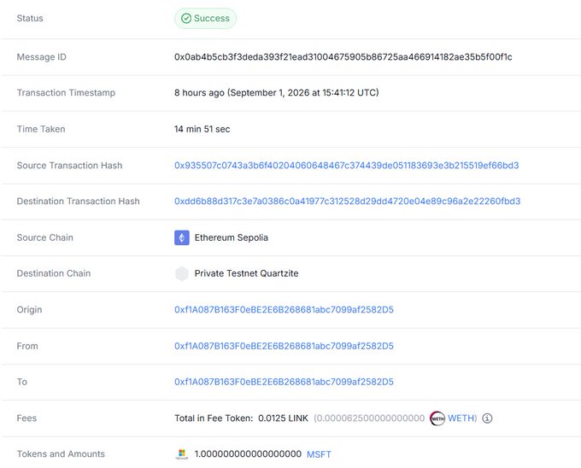The image size is (581, 468).
Task: Click the 'Tokens and Amounts' label
Action: coord(61,454)
